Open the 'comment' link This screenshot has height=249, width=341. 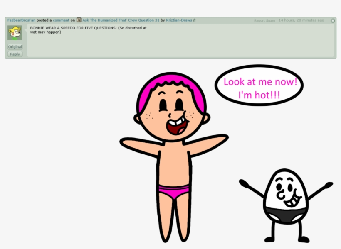61,20
